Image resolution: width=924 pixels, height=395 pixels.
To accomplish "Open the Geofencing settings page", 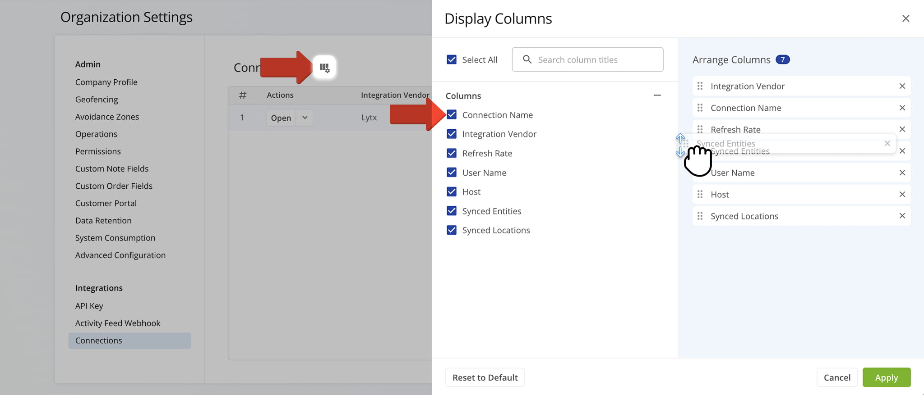I will [x=97, y=100].
